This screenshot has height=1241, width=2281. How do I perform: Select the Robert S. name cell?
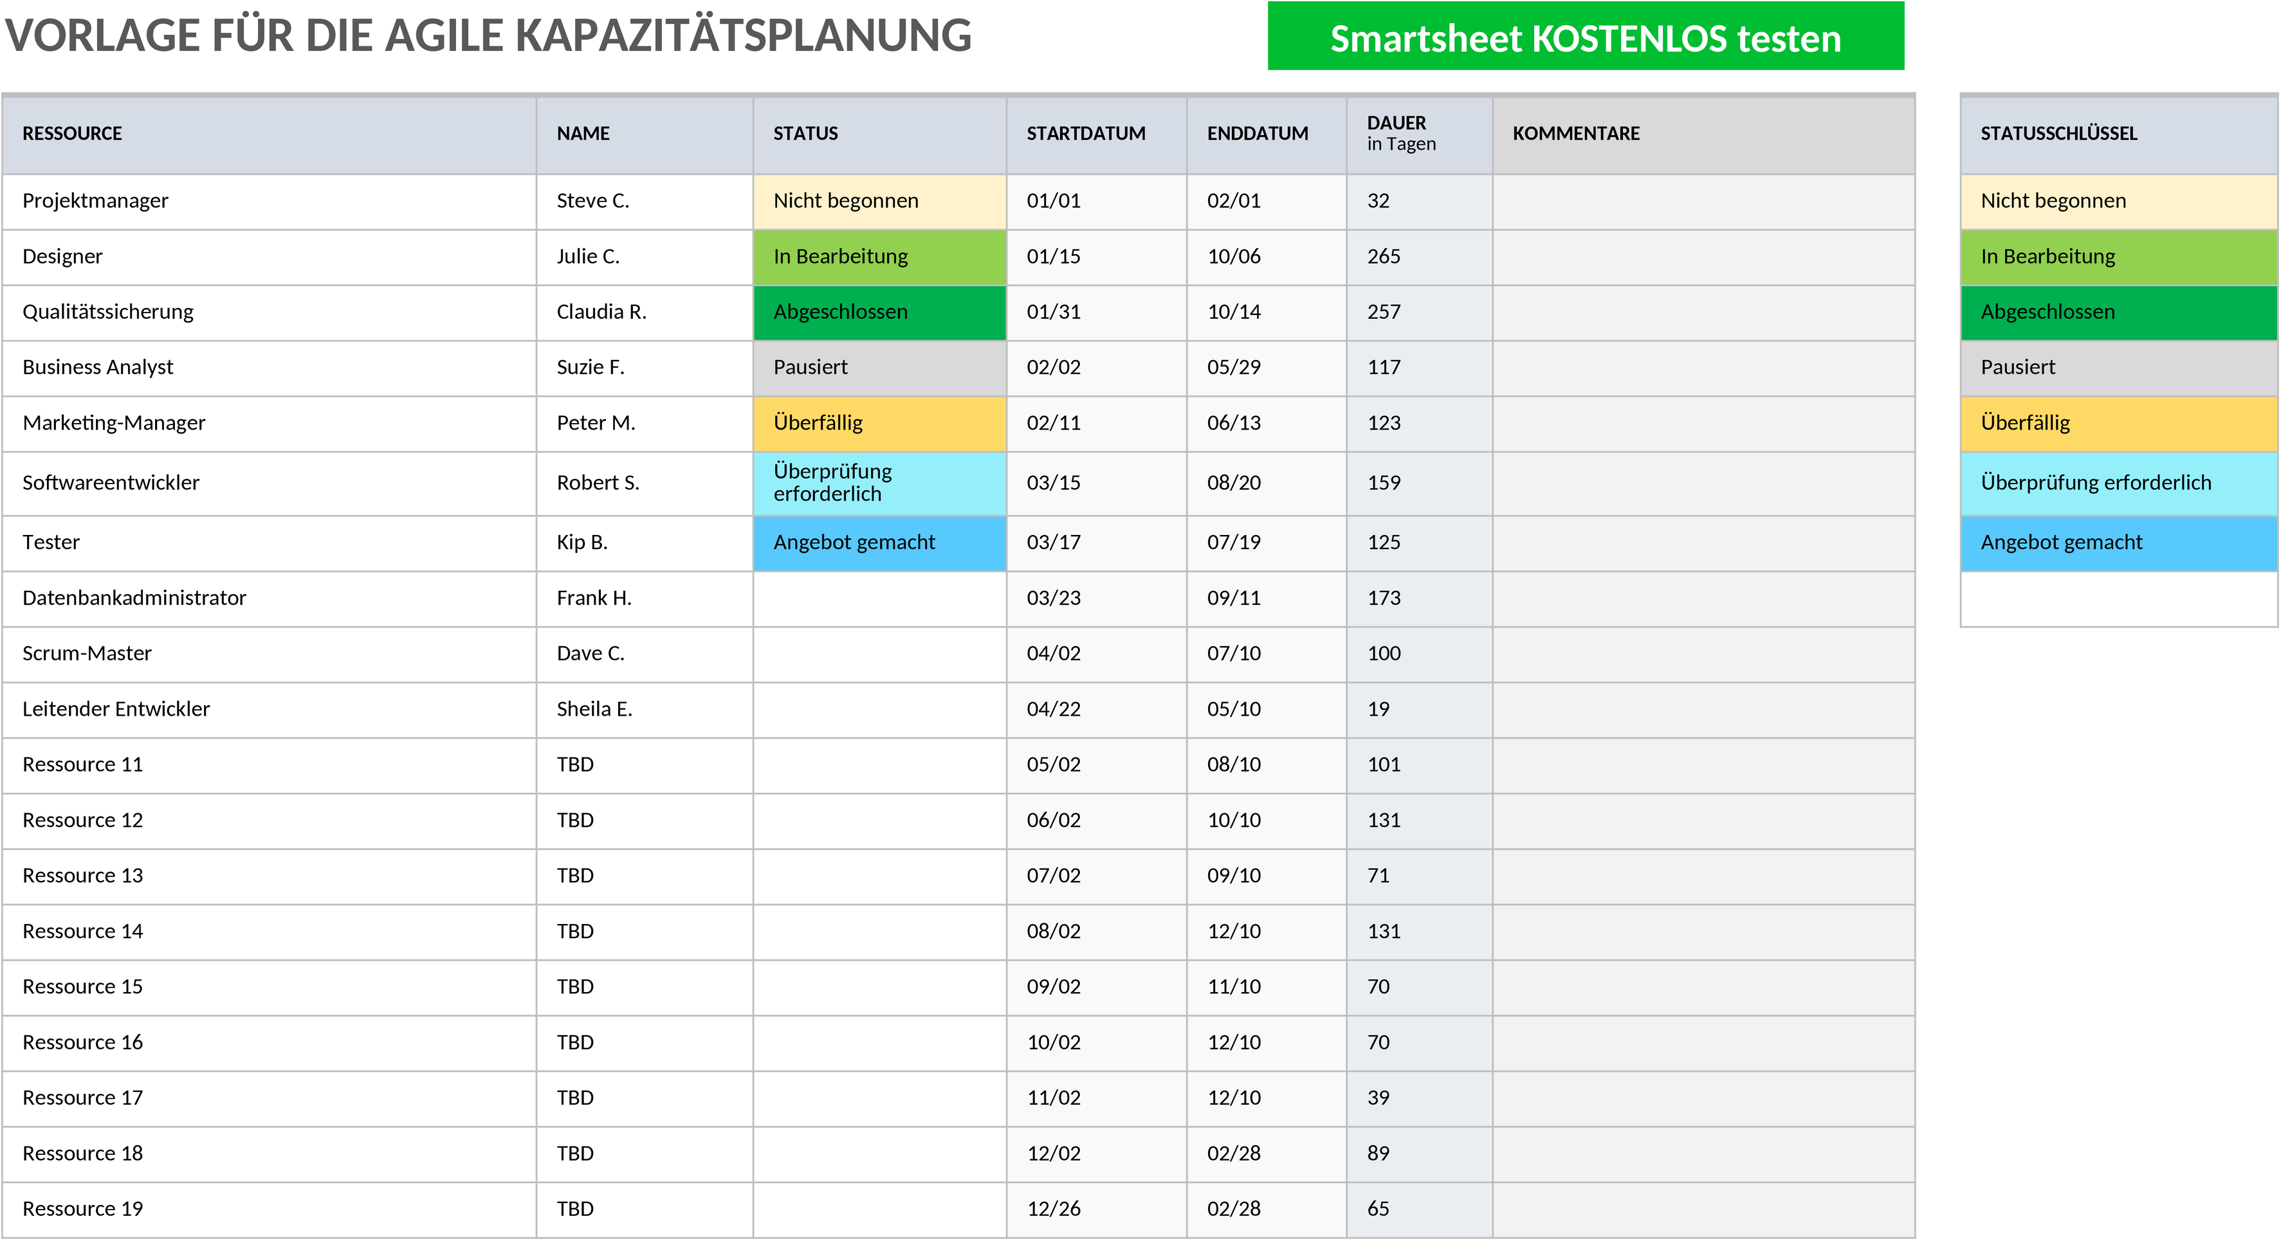[x=645, y=484]
